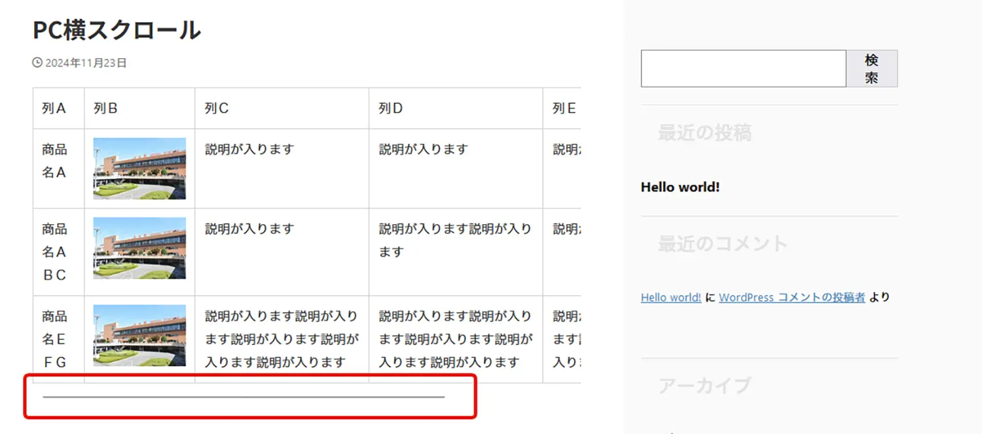Viewport: 982px width, 434px height.
Task: Open the "Hello world!" recent post link
Action: 680,187
